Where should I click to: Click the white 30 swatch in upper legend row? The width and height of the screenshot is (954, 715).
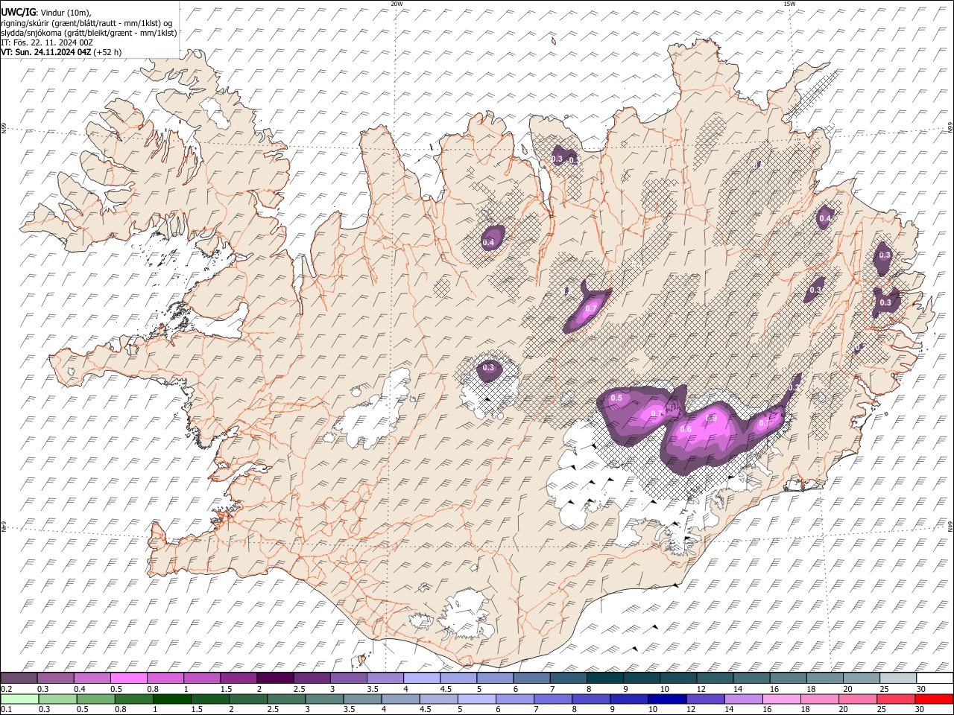pyautogui.click(x=934, y=679)
